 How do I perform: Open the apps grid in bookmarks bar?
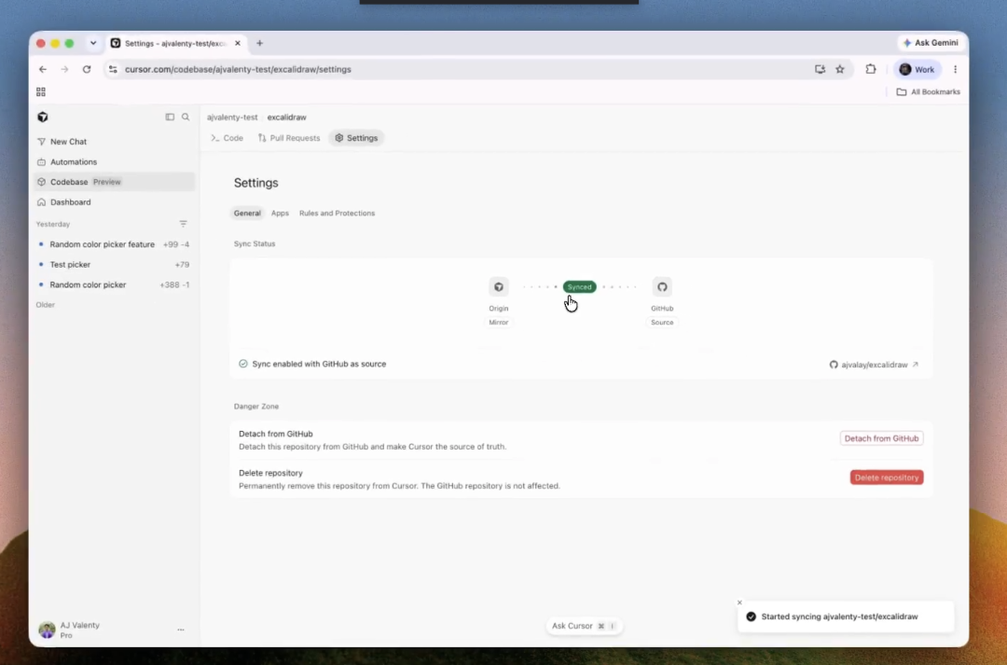pyautogui.click(x=41, y=92)
